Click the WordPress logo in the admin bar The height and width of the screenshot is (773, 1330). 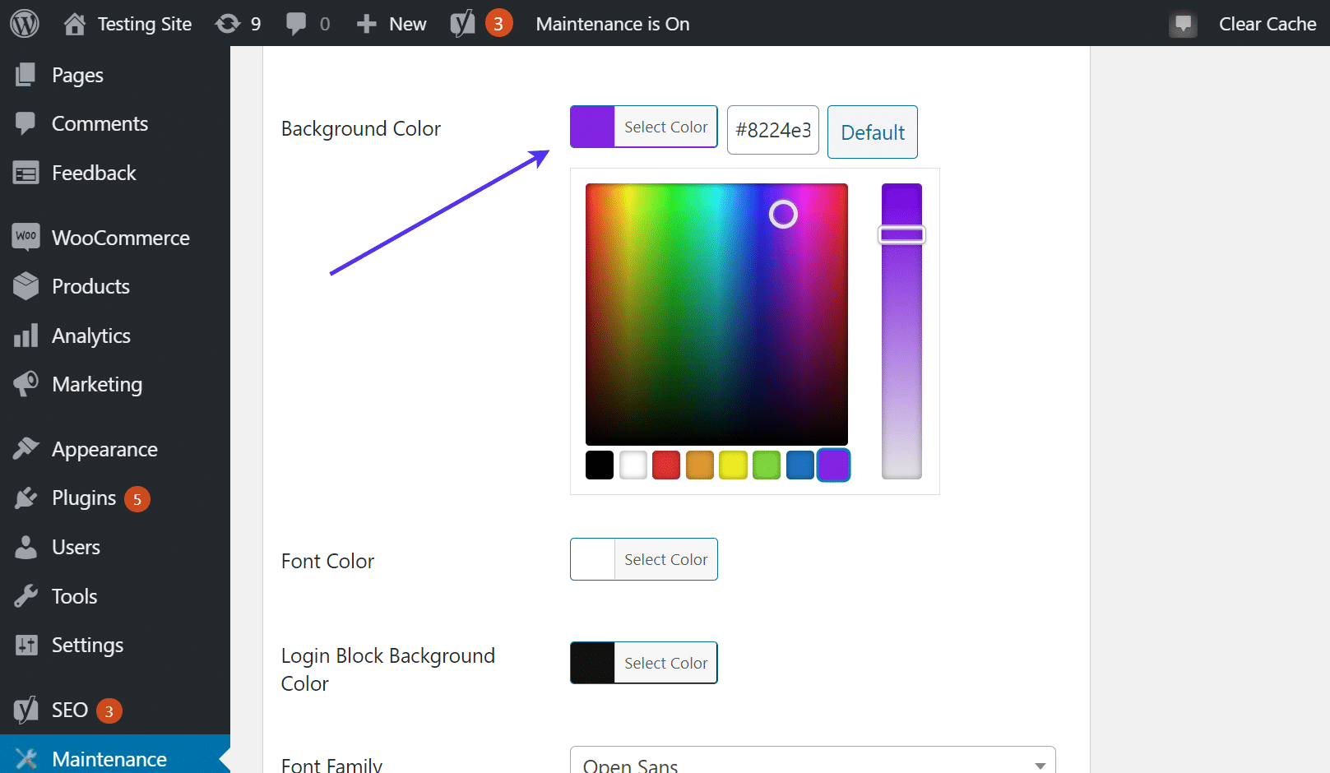(x=24, y=23)
